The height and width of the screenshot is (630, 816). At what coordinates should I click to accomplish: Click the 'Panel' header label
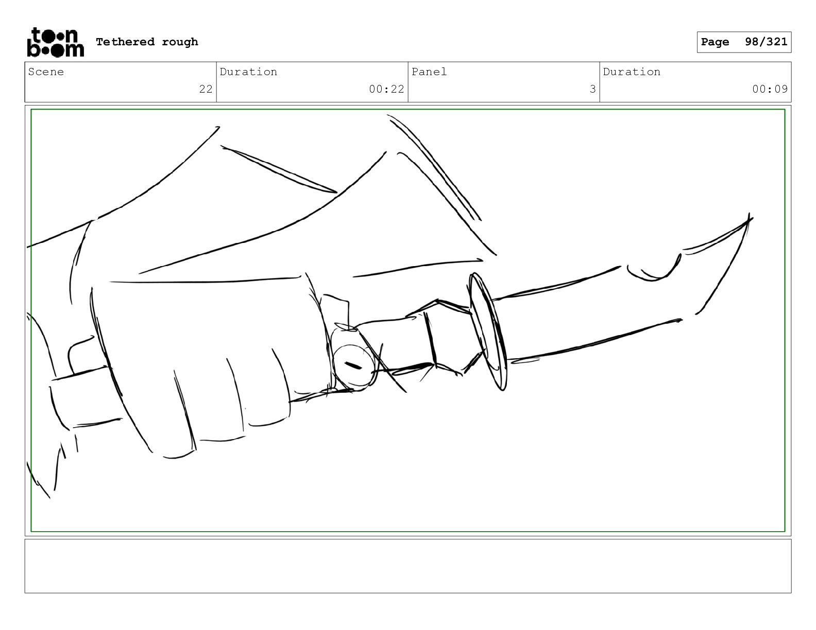pyautogui.click(x=429, y=72)
